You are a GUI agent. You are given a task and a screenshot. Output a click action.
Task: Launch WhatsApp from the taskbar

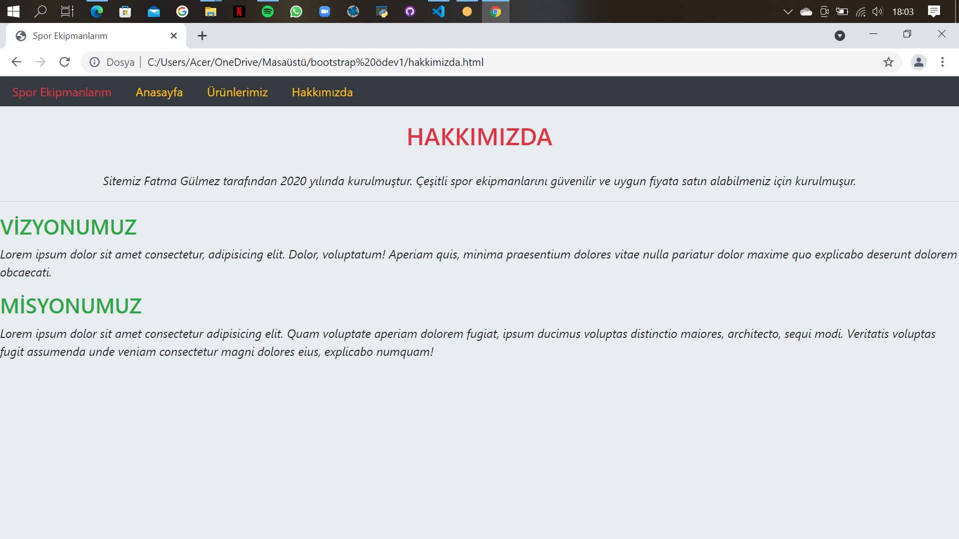296,11
